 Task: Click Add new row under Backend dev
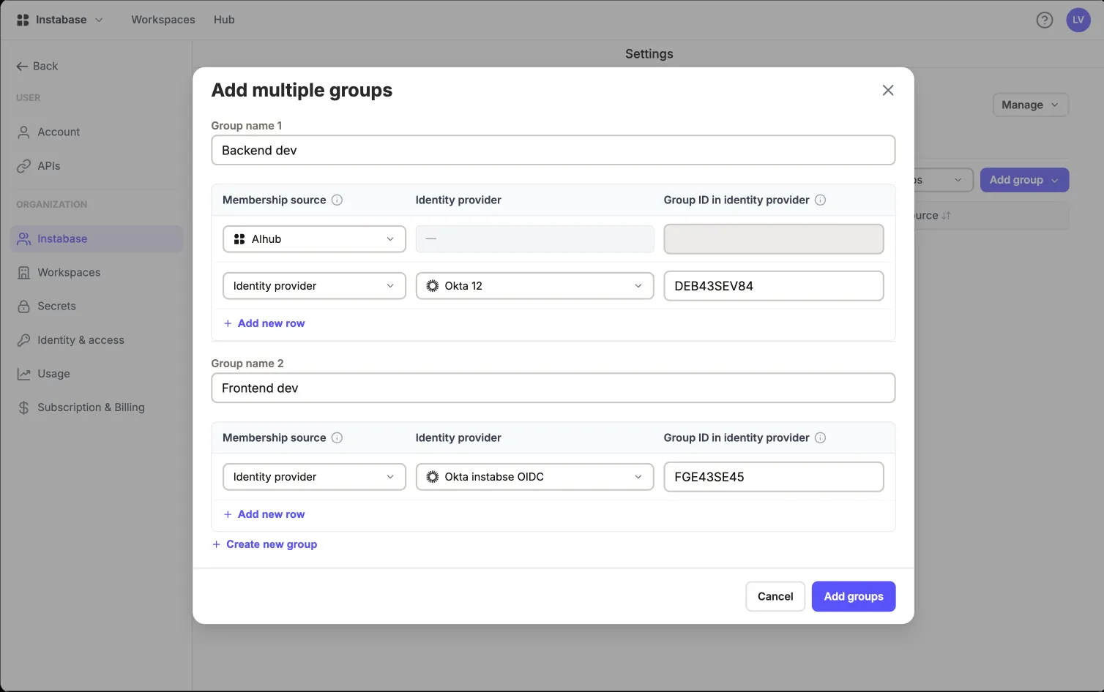(x=264, y=323)
